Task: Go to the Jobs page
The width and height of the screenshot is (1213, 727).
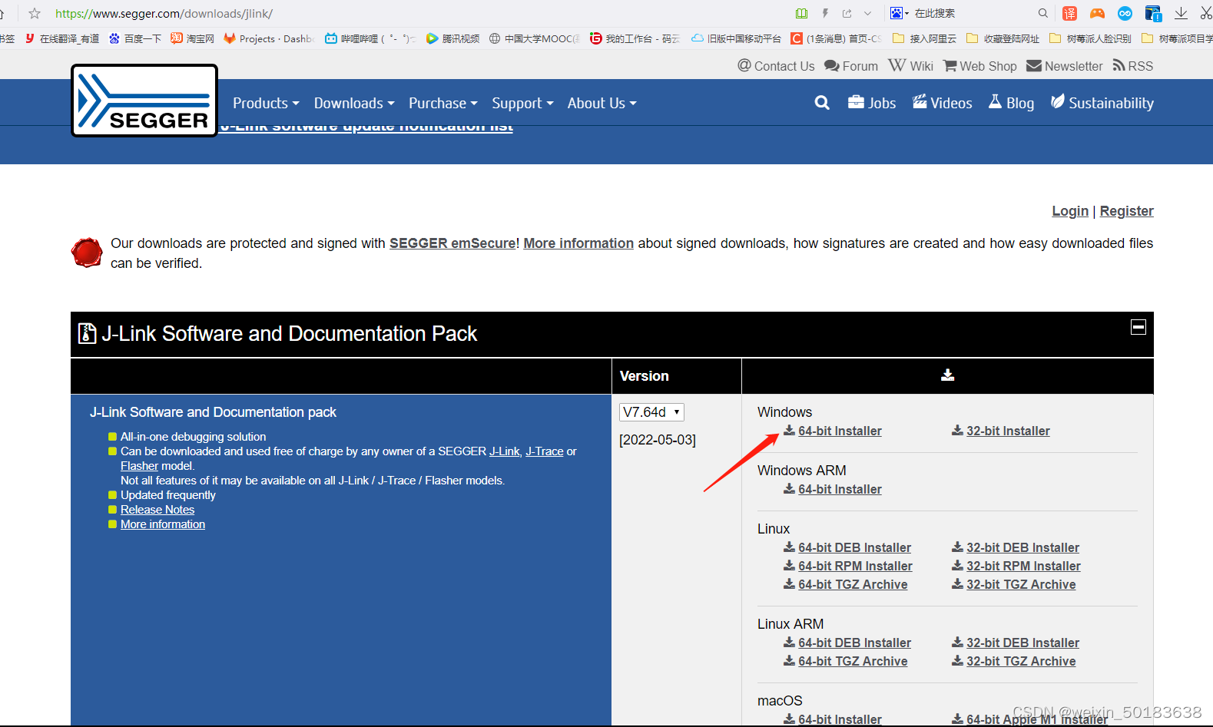Action: (x=872, y=103)
